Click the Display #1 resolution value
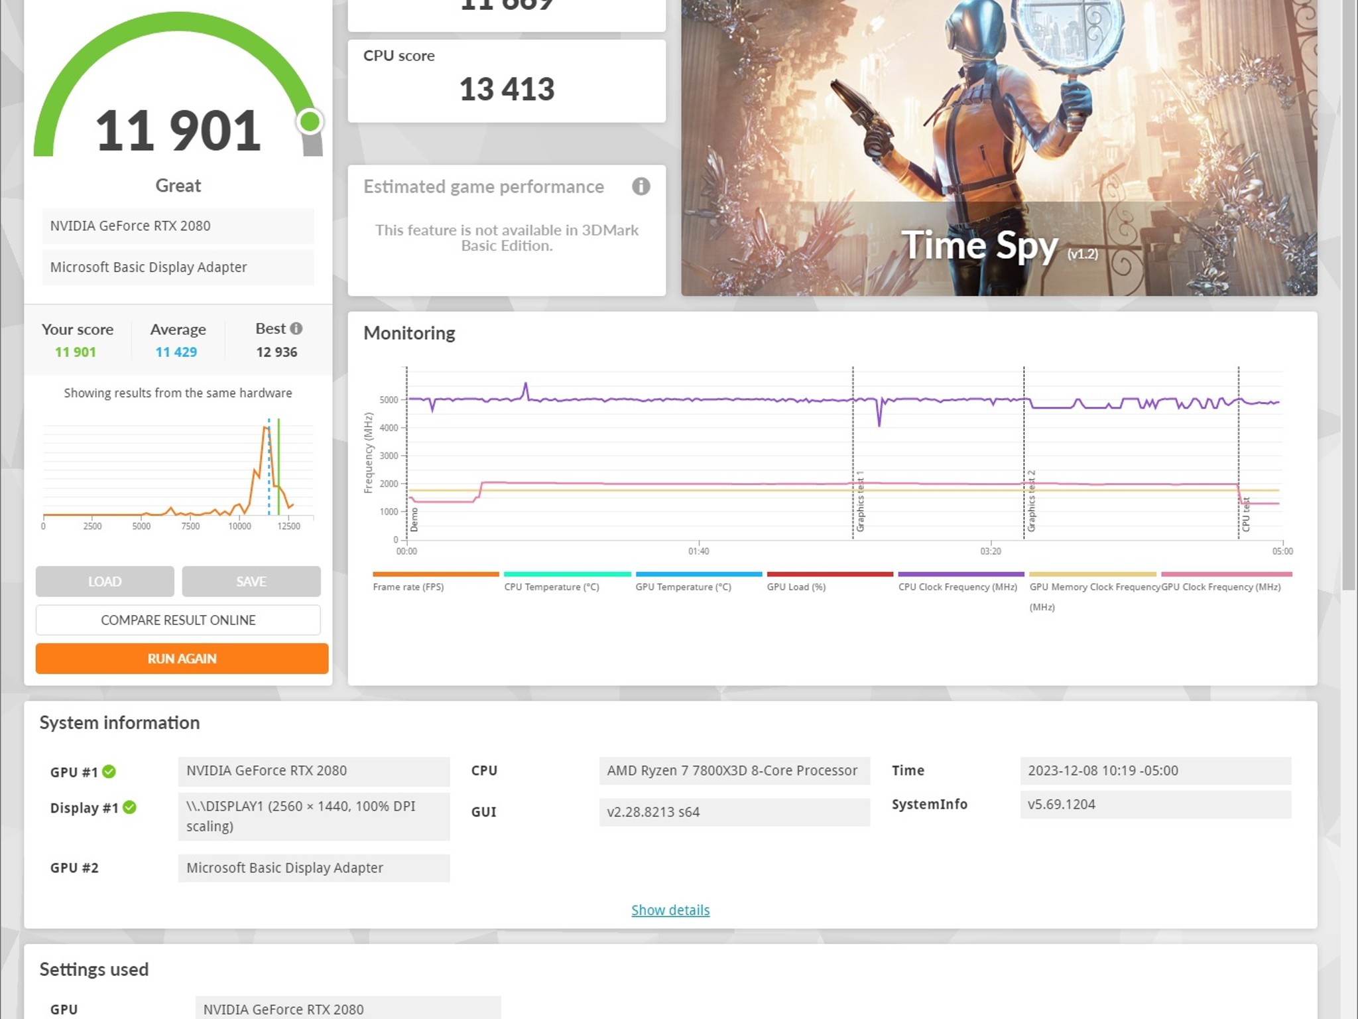Image resolution: width=1358 pixels, height=1019 pixels. click(314, 817)
